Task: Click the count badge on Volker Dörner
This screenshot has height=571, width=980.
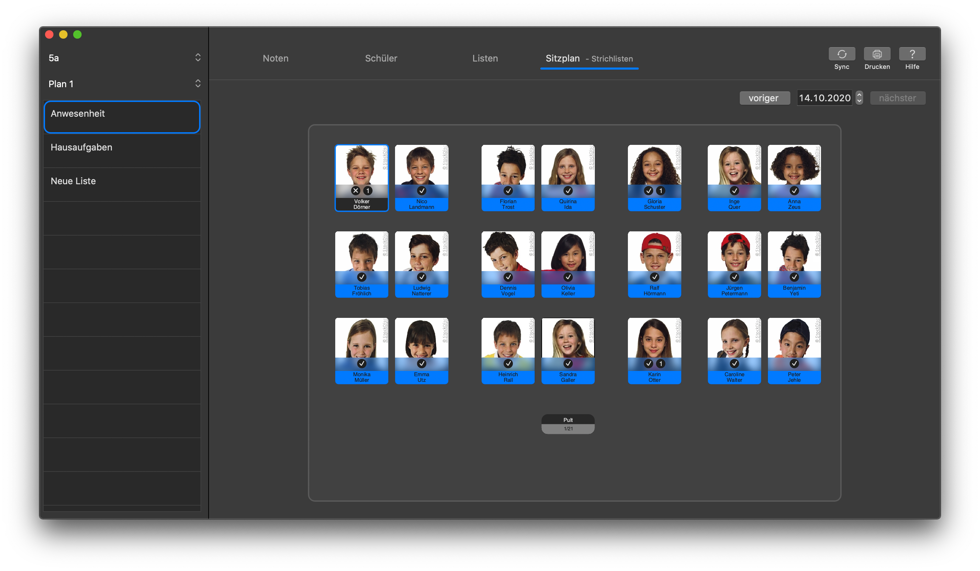Action: pyautogui.click(x=368, y=191)
